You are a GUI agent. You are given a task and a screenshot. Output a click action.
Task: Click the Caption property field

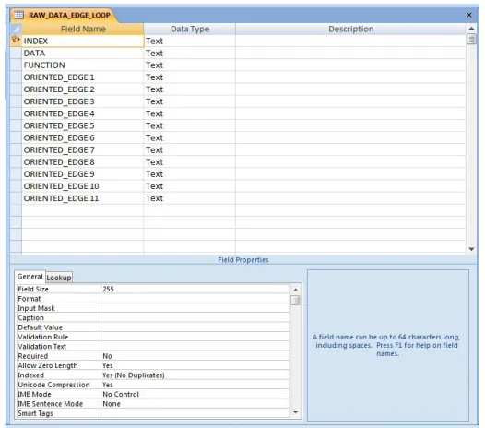click(x=195, y=318)
